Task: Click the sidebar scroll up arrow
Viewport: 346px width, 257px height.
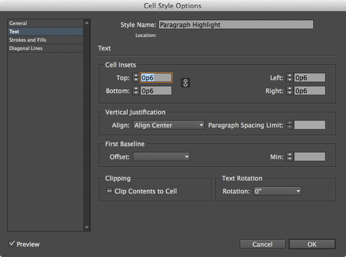Action: point(87,23)
